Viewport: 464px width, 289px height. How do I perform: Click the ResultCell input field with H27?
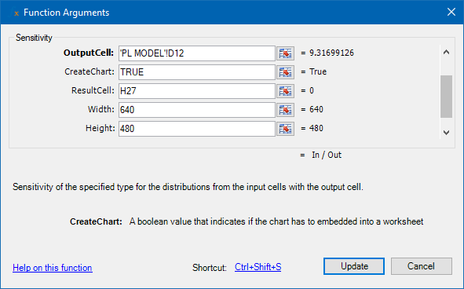pos(197,91)
